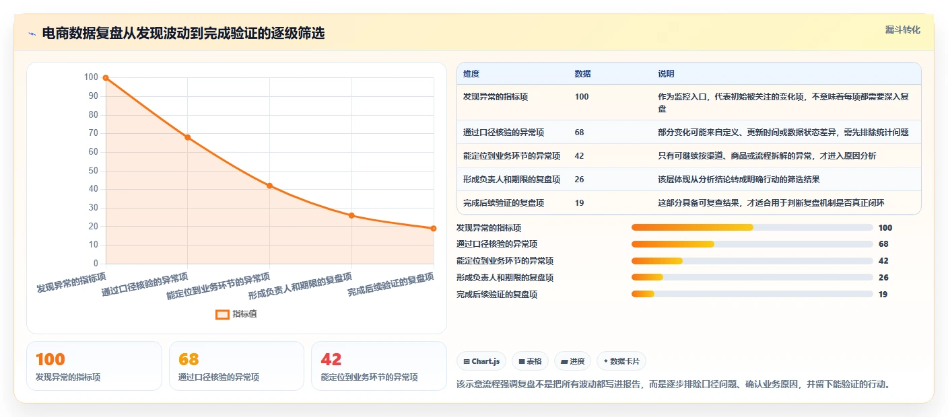Click progress value 26 at bar end
948x417 pixels.
tap(883, 278)
